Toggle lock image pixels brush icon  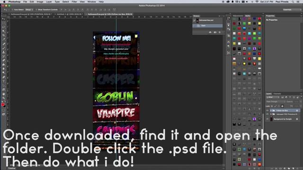276,106
